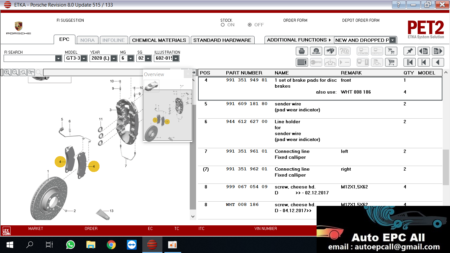Click the Overview illustration preview
This screenshot has width=450, height=253.
tap(168, 115)
